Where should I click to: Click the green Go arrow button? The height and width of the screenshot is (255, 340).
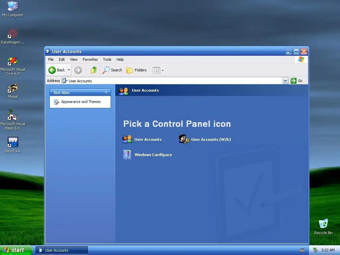point(294,81)
